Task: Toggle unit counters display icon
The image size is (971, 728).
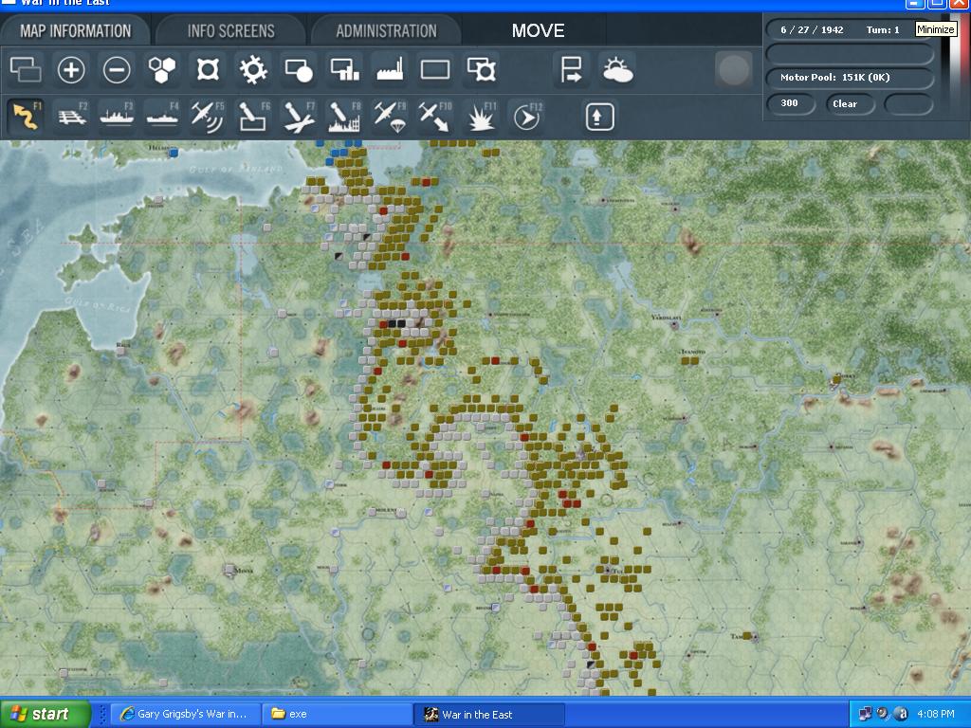Action: 26,69
